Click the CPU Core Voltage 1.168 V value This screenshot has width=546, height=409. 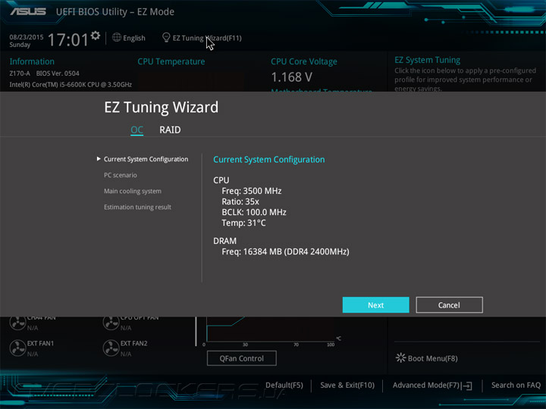(x=291, y=77)
